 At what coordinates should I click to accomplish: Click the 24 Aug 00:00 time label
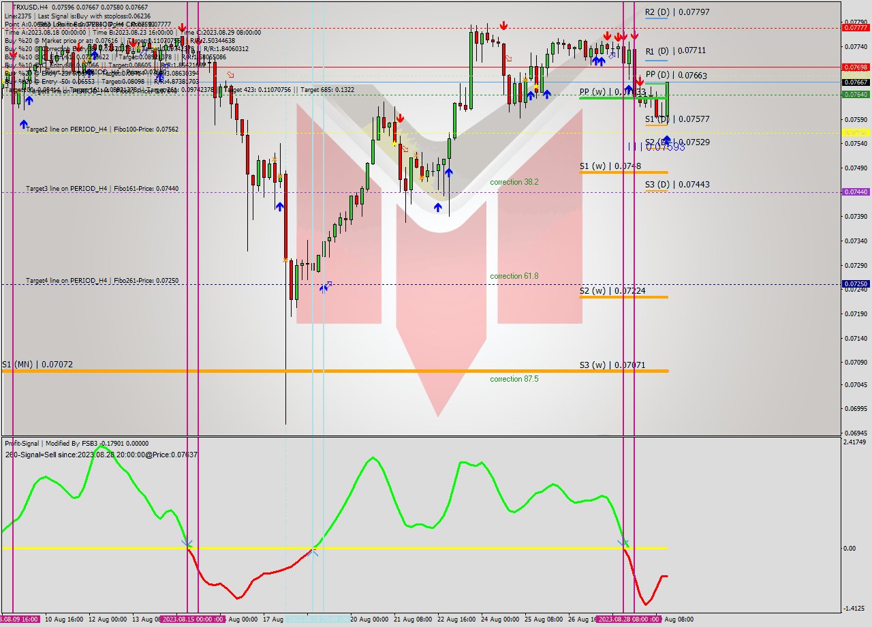coord(500,620)
